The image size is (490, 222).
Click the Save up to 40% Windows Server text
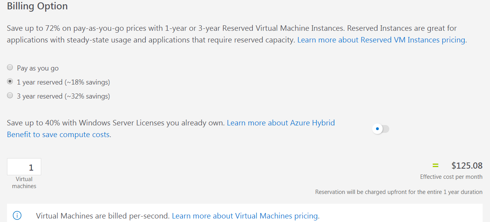(116, 123)
